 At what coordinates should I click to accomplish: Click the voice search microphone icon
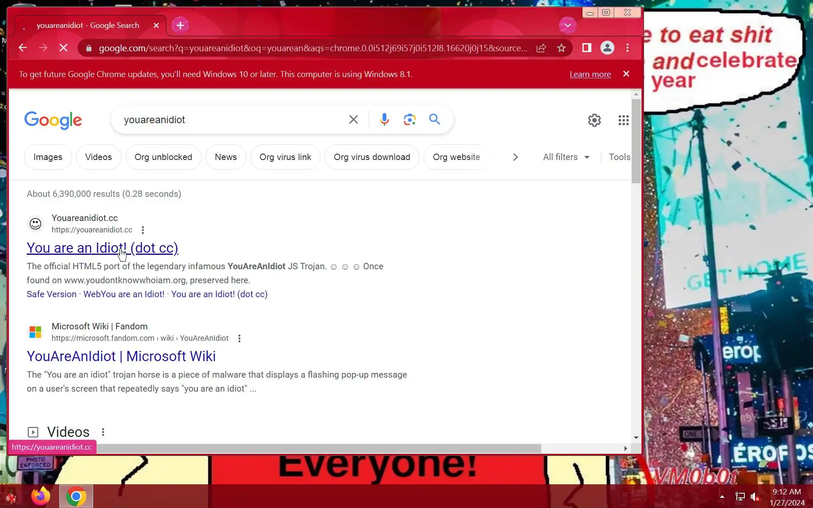384,119
